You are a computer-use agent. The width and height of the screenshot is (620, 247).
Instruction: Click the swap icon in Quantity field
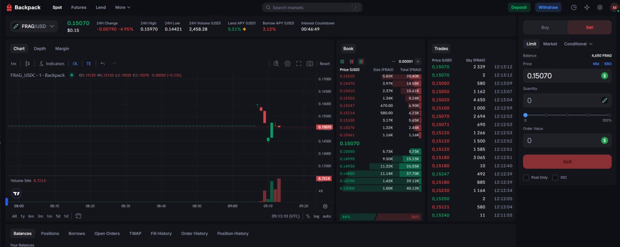(x=604, y=100)
